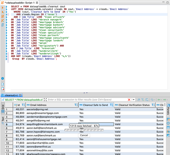Click the eraser remove-filters icon
The width and height of the screenshot is (170, 155).
tap(139, 99)
